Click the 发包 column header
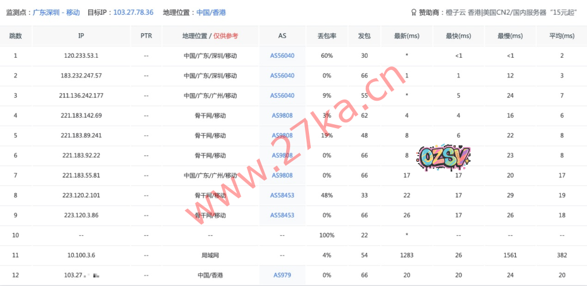Viewport: 587px width, 286px height. pyautogui.click(x=364, y=35)
